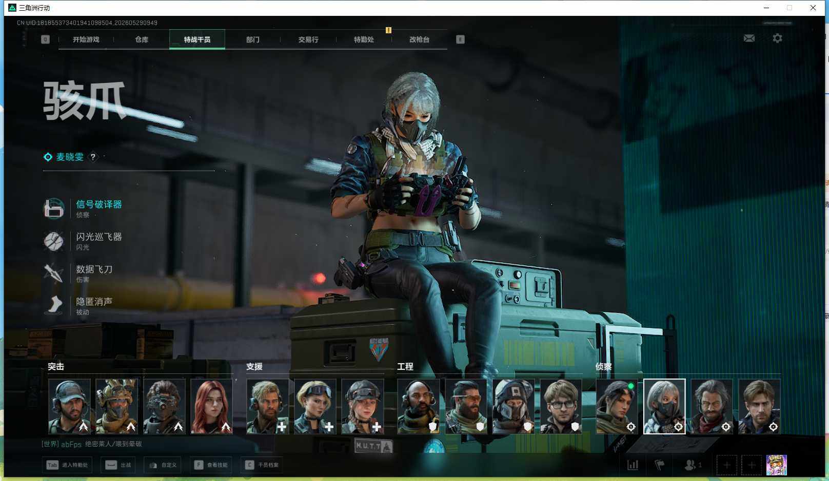Screen dimensions: 829x481
Task: Click the E next-tab key hint
Action: 460,39
